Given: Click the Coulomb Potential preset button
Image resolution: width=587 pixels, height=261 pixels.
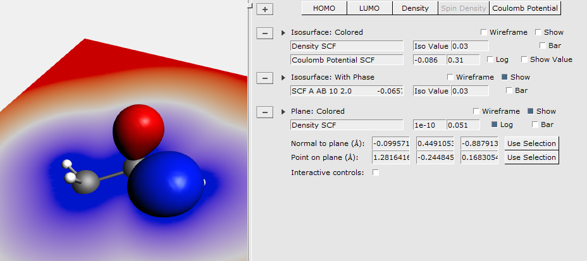Looking at the screenshot, I should 525,8.
